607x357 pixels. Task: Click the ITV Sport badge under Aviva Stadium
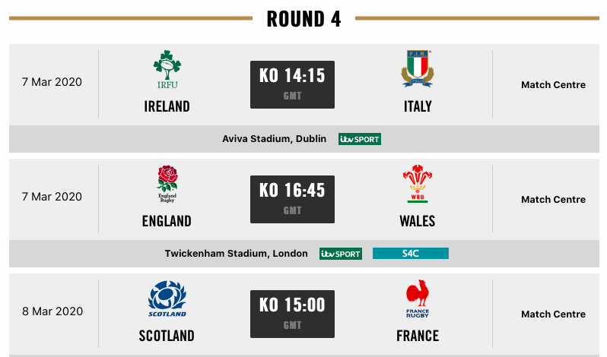pos(360,139)
